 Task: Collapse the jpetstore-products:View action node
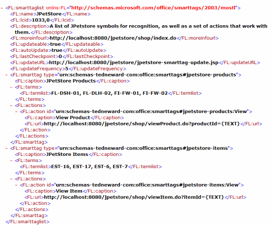[x=16, y=112]
